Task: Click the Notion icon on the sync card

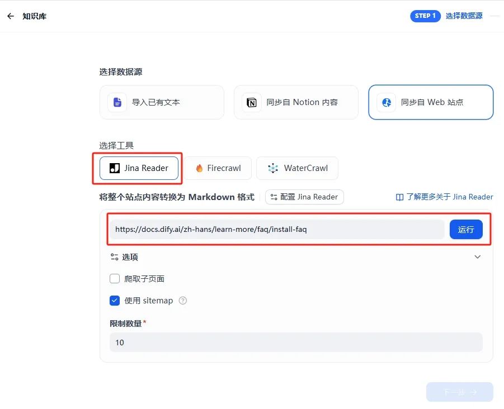Action: [251, 102]
